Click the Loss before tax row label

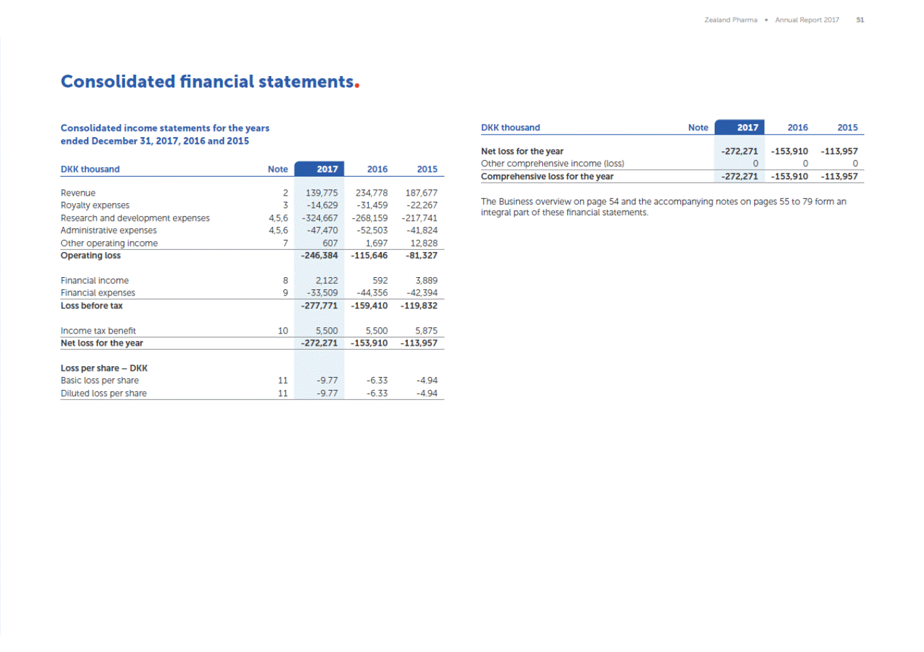[92, 306]
